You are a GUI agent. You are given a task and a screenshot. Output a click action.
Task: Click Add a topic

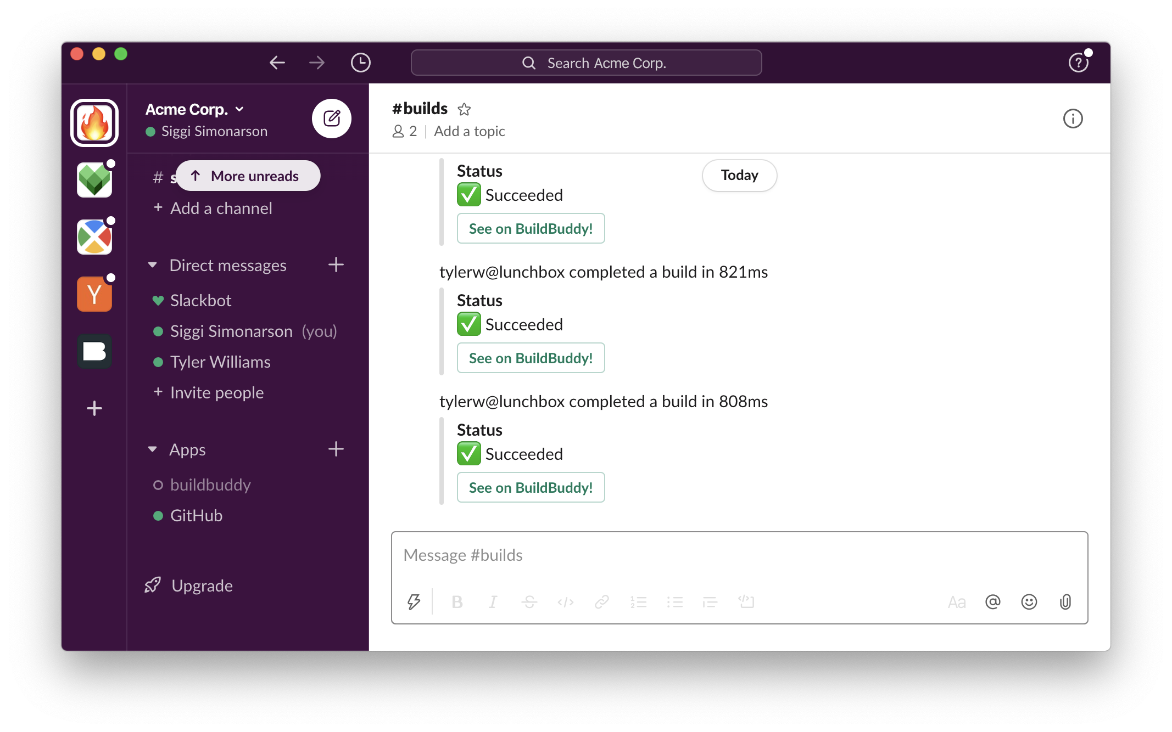[470, 132]
